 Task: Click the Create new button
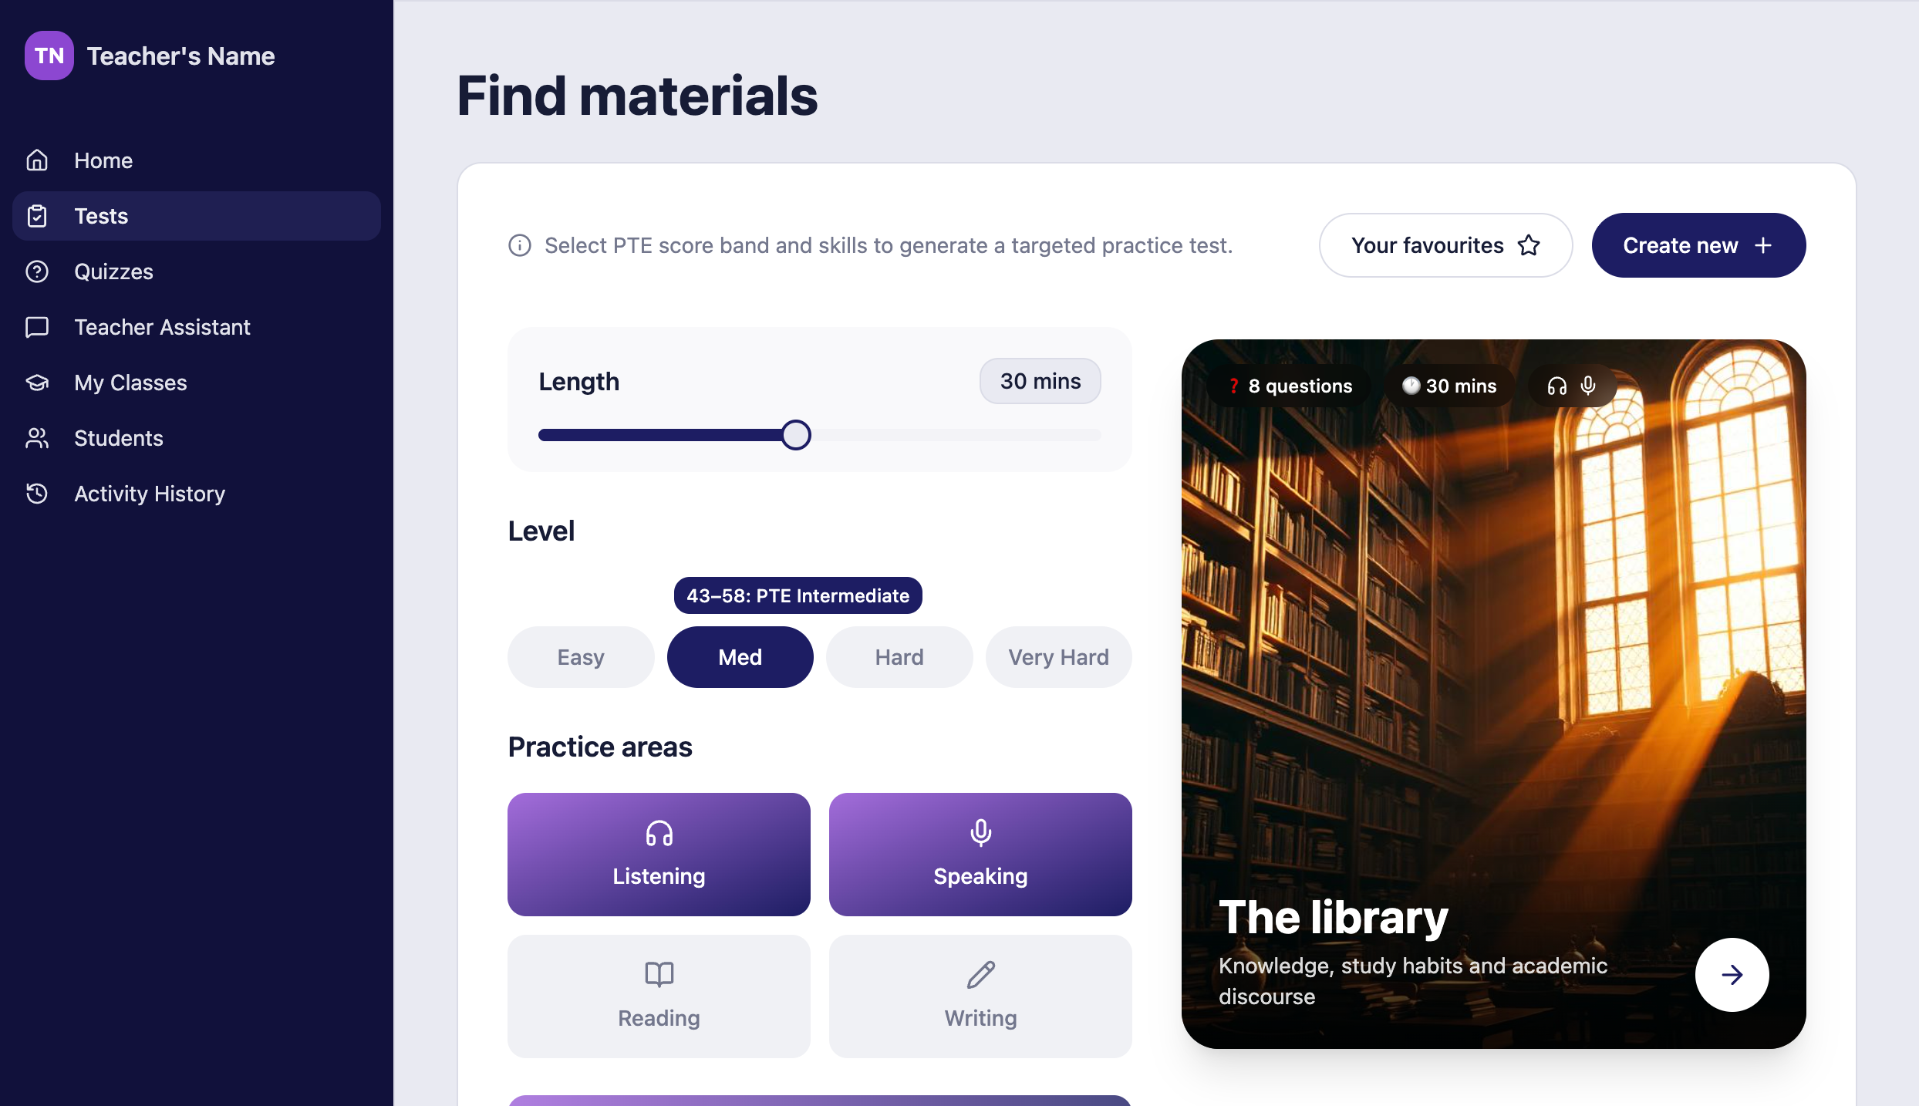(1698, 245)
